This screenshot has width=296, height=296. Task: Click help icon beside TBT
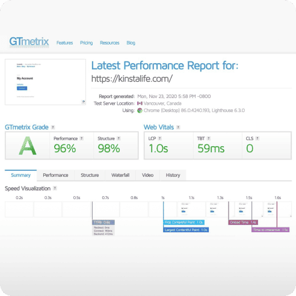click(x=209, y=138)
